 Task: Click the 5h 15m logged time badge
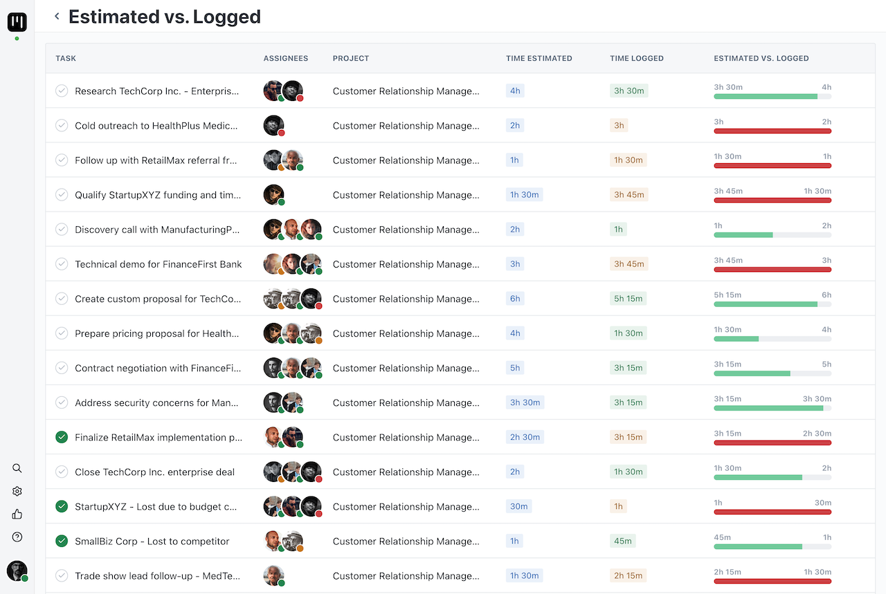point(629,299)
